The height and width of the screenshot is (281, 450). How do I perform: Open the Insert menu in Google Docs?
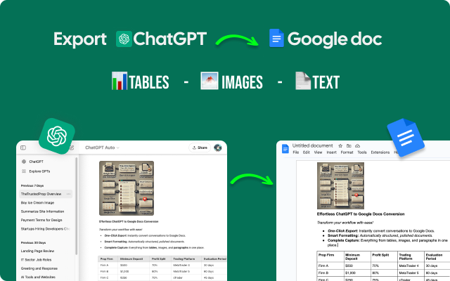tap(331, 152)
